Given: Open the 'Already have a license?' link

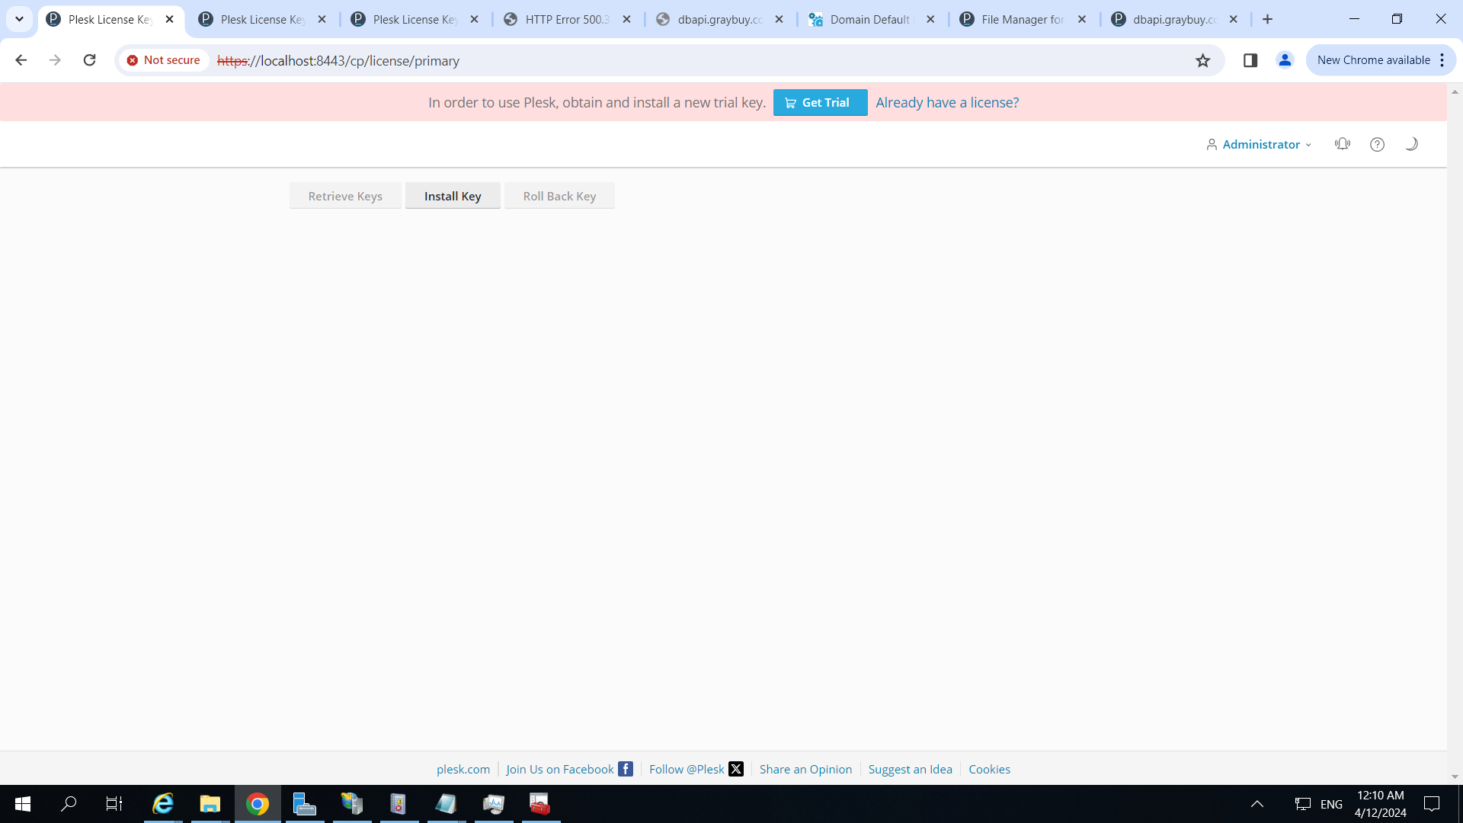Looking at the screenshot, I should pyautogui.click(x=947, y=103).
